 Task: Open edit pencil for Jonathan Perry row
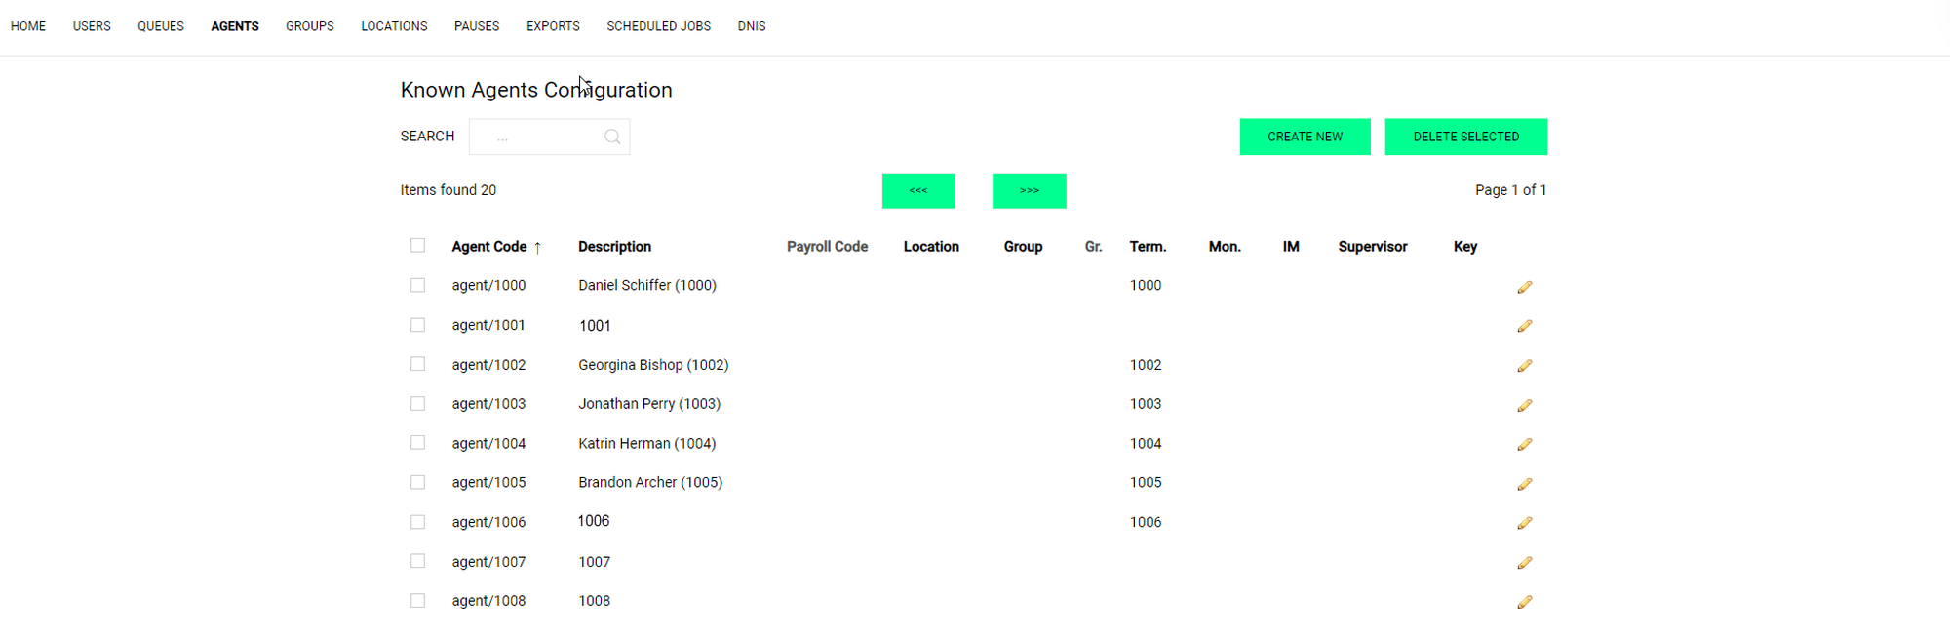(x=1524, y=405)
